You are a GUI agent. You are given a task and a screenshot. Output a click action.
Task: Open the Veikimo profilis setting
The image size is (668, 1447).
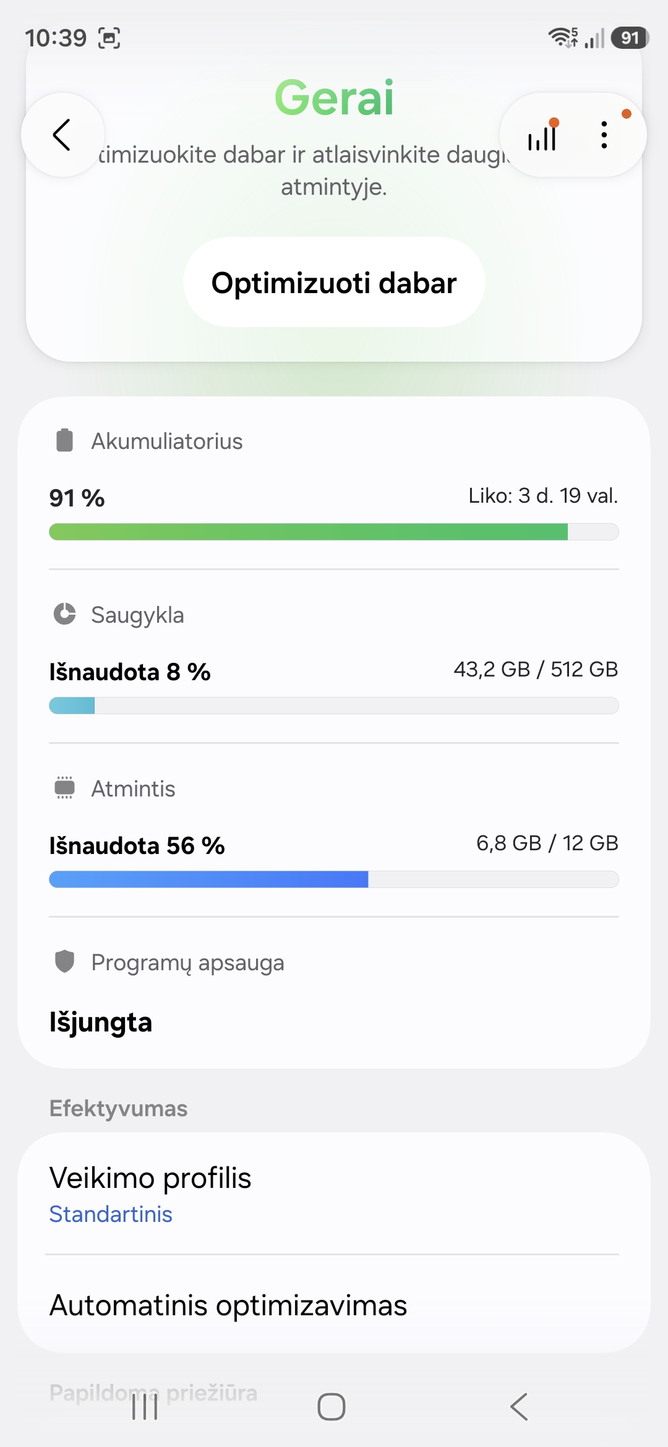tap(150, 1178)
